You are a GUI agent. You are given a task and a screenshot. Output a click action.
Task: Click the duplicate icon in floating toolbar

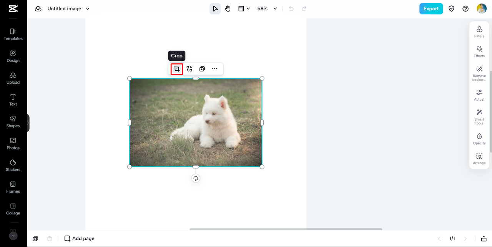click(x=202, y=69)
